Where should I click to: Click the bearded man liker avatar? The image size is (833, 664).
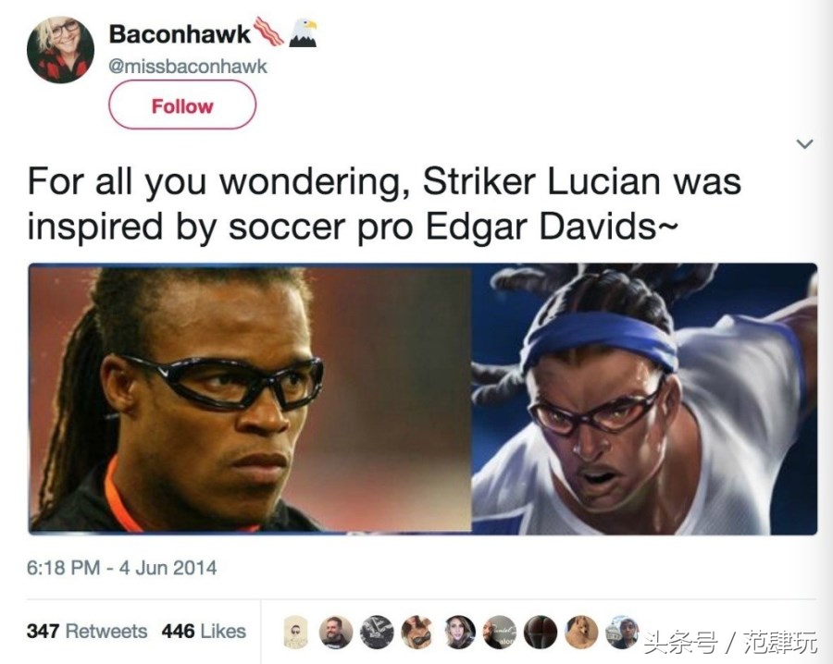tap(336, 633)
